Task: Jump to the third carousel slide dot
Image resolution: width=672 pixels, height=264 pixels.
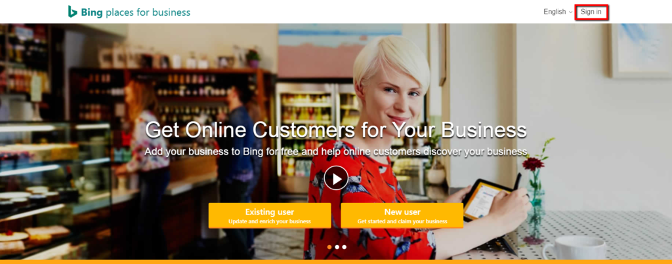Action: (x=344, y=247)
